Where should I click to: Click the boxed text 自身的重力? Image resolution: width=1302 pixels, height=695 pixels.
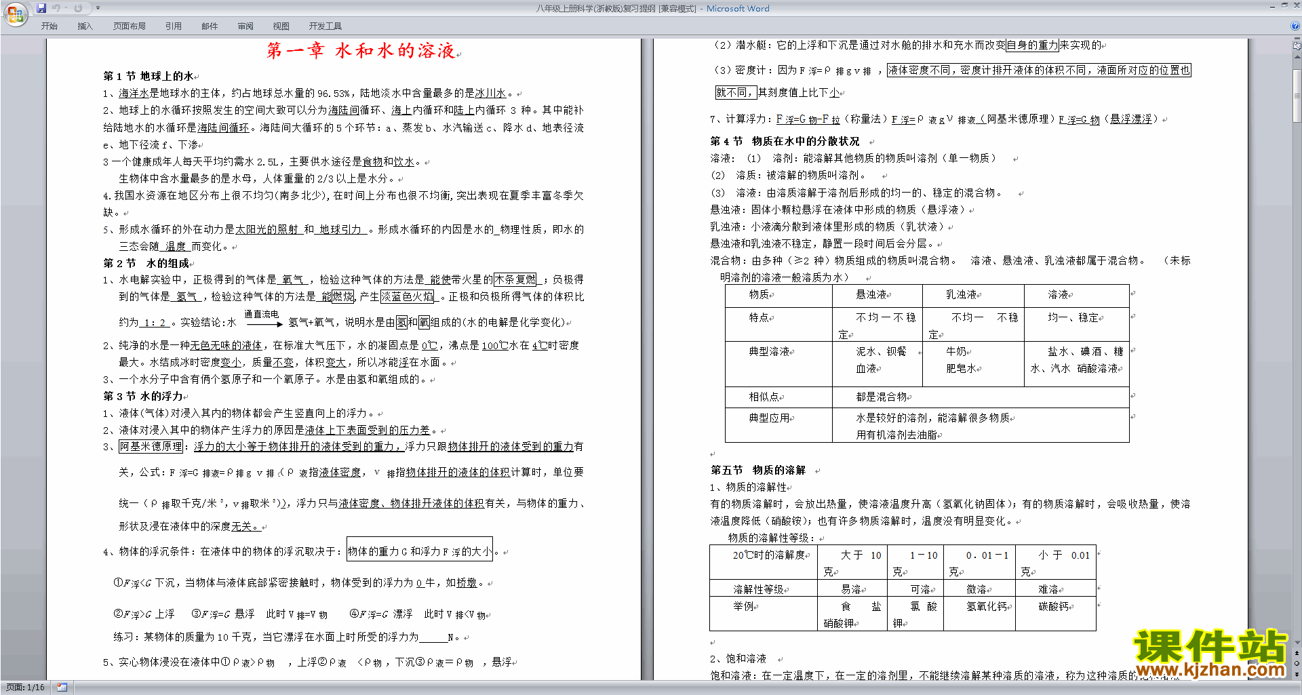click(1032, 45)
